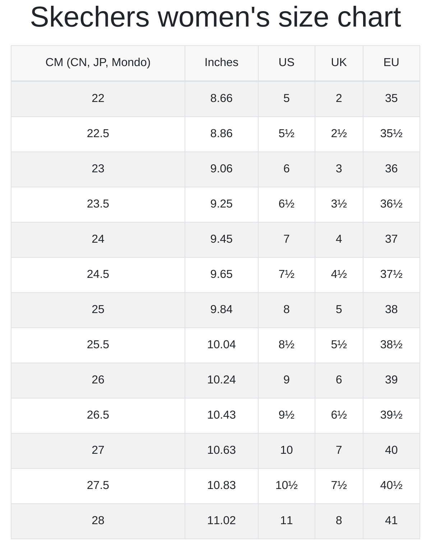Click the UK column header
The image size is (431, 550).
coord(339,63)
